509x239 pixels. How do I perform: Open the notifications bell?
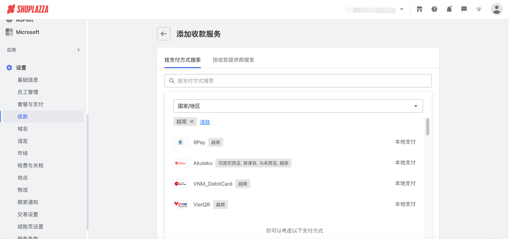pyautogui.click(x=449, y=9)
